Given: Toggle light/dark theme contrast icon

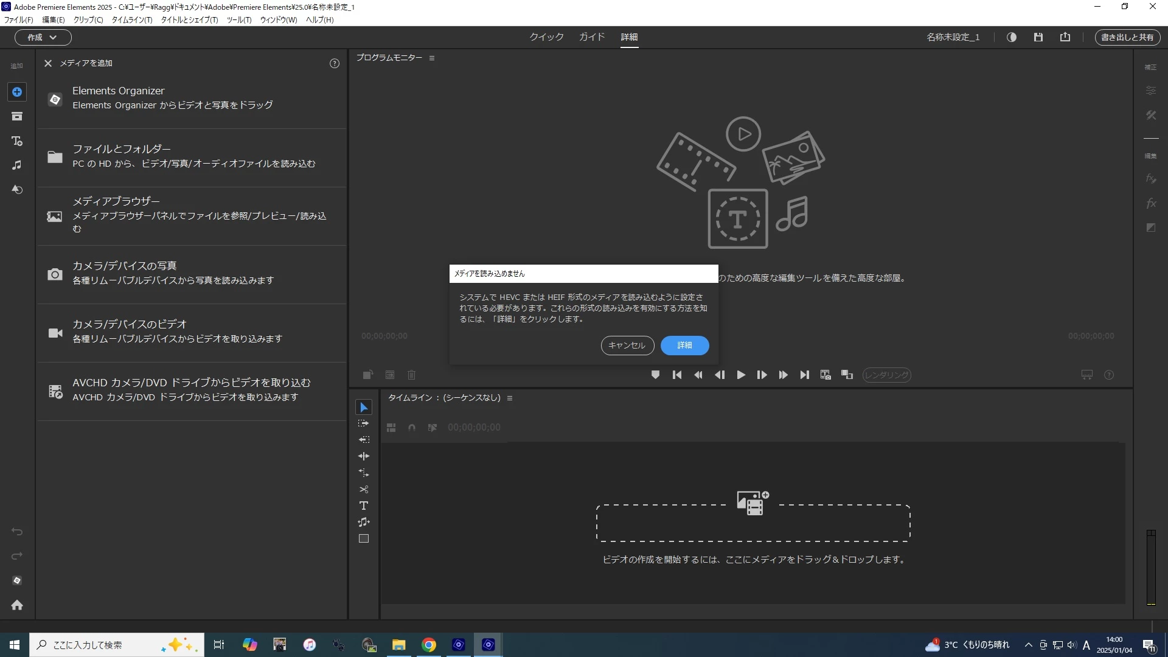Looking at the screenshot, I should pos(1012,37).
